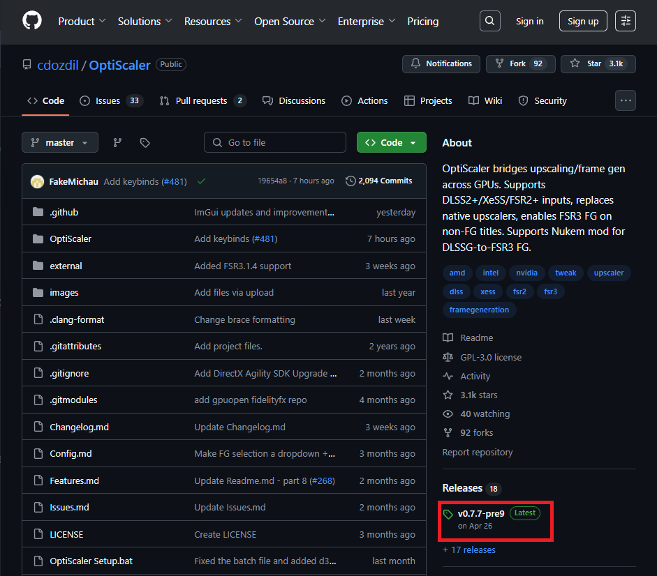Click the Notifications button
Viewport: 657px width, 576px height.
[x=441, y=63]
